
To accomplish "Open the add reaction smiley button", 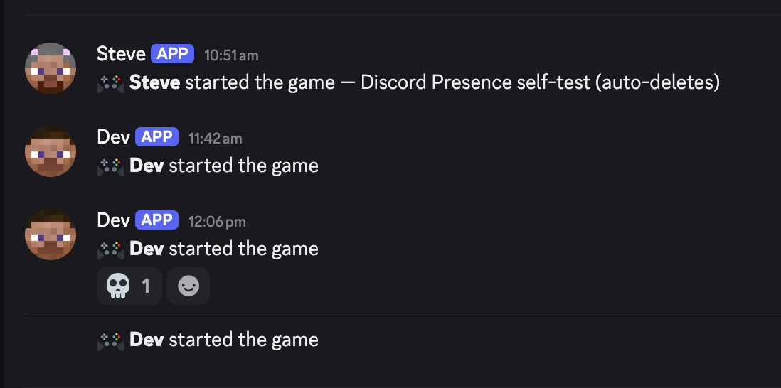I will pos(188,286).
